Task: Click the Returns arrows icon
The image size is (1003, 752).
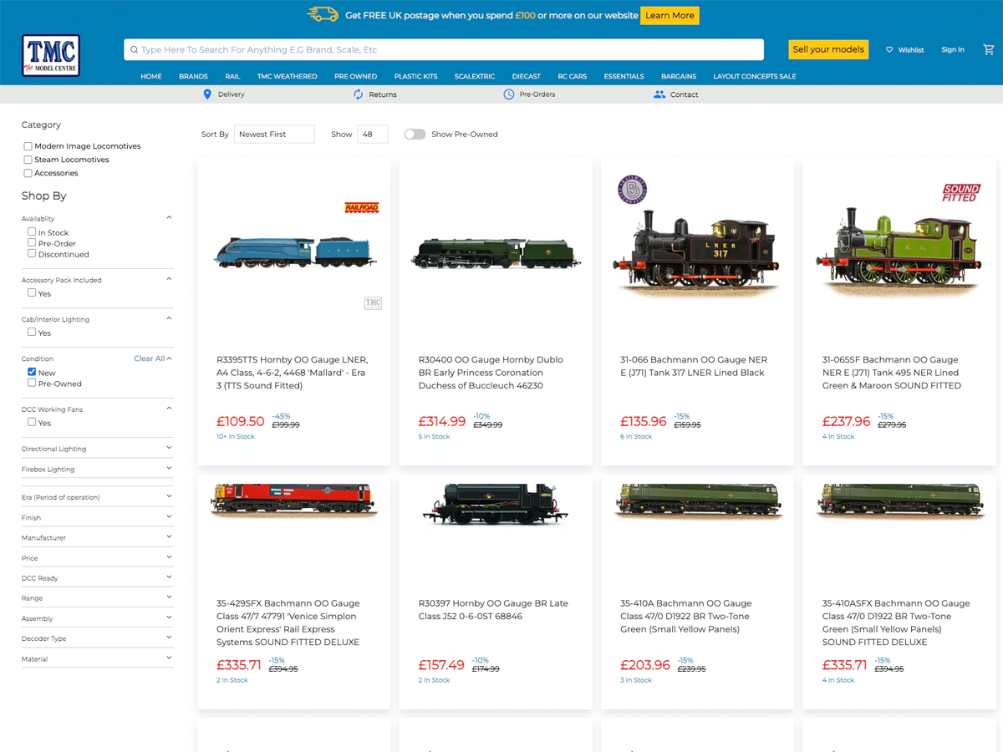Action: 359,94
